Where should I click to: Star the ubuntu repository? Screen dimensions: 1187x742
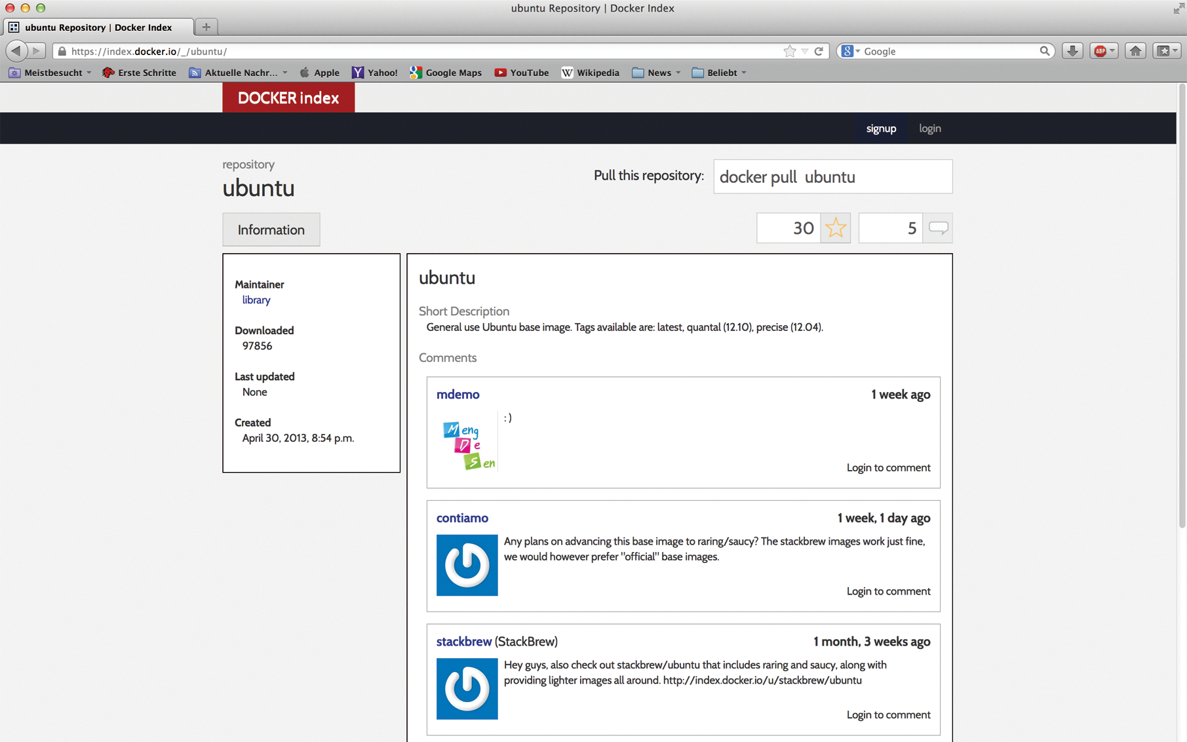836,228
